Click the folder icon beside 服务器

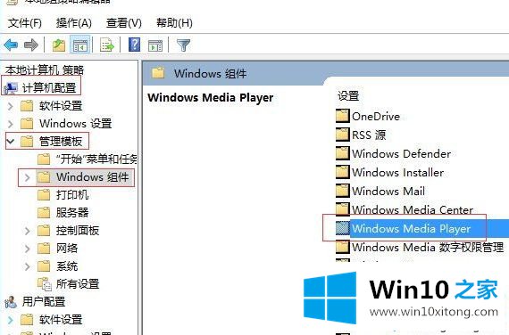44,213
